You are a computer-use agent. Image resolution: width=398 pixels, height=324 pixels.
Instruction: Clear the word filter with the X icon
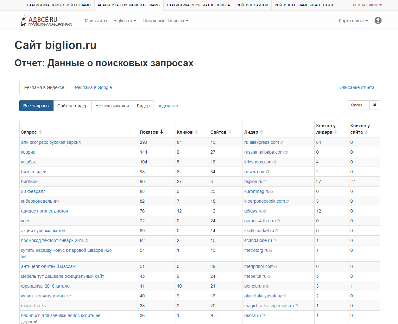[x=375, y=105]
